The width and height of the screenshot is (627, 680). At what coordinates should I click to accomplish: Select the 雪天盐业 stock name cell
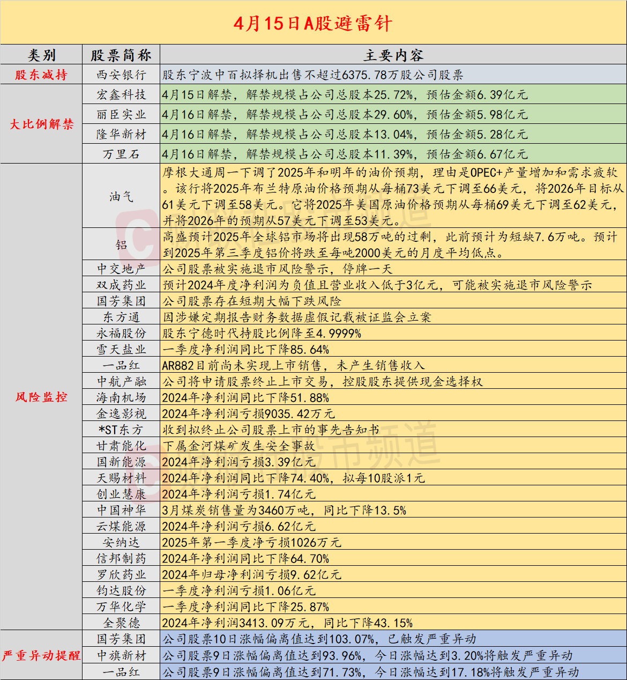point(121,349)
